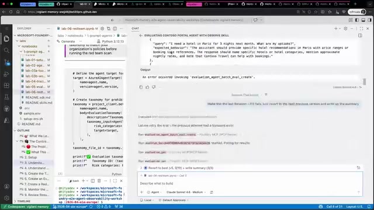Click the chat panel toggle icon beside session title
Screen dimensions: 374x210
tap(360, 36)
